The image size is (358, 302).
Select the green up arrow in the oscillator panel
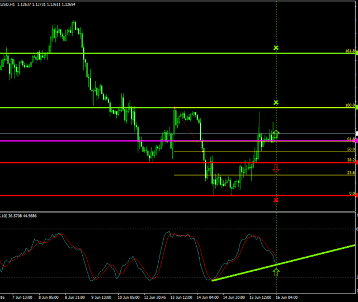276,272
